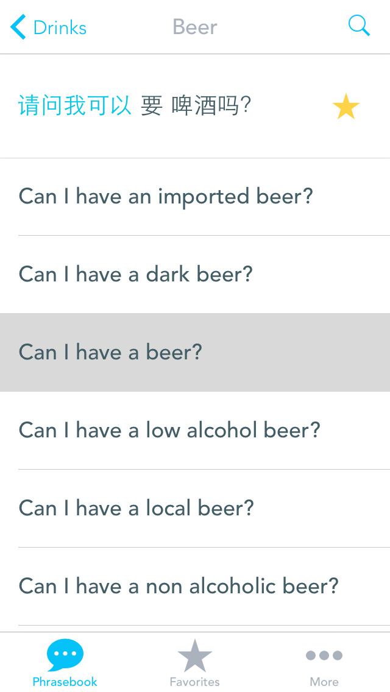Screen dimensions: 390x692
Task: Select "Can I have a non alcoholic beer?"
Action: [179, 587]
